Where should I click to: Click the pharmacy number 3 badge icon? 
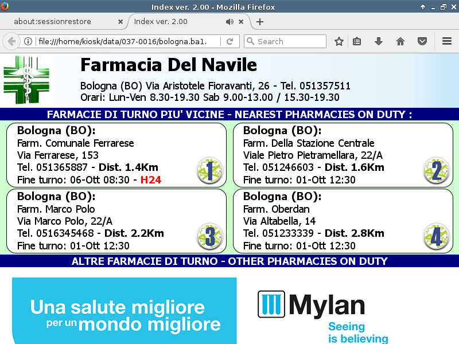click(209, 237)
